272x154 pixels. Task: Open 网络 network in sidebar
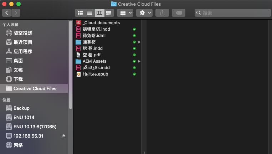tap(34, 145)
